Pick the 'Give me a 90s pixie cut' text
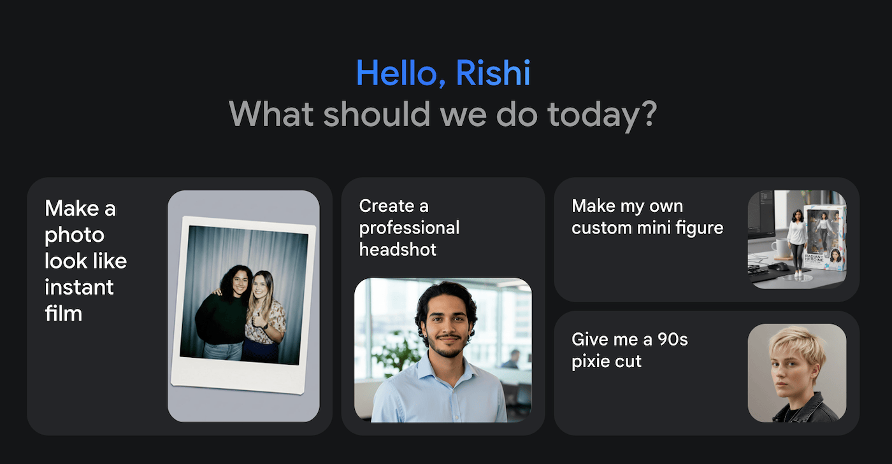Image resolution: width=892 pixels, height=464 pixels. click(629, 350)
